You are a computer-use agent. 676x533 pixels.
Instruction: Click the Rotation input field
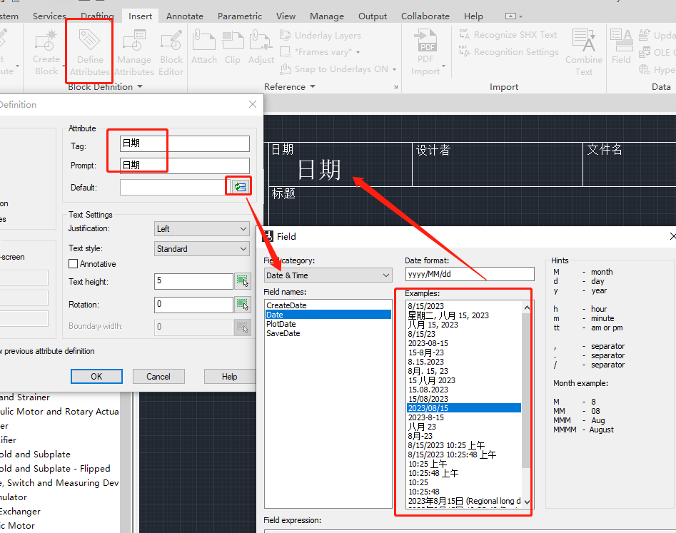coord(193,304)
